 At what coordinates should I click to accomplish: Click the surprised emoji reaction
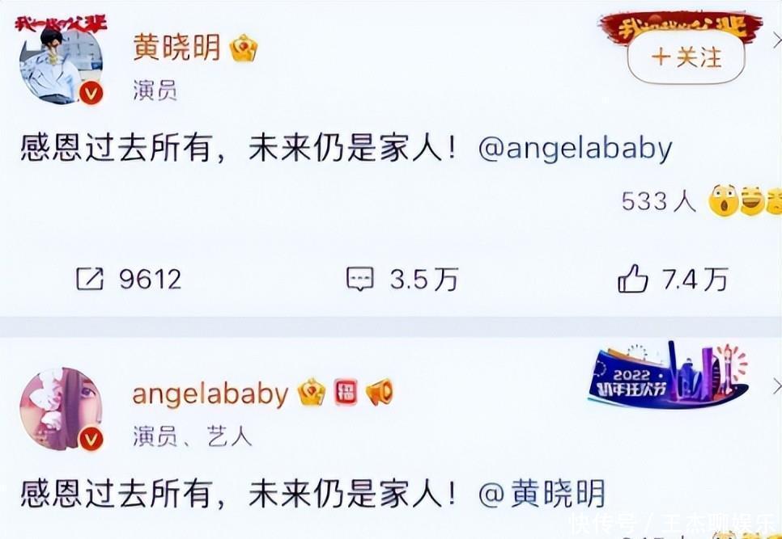(723, 200)
